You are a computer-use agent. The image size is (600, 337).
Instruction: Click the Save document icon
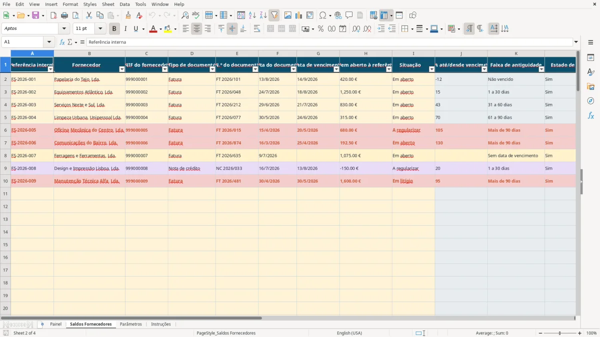35,15
